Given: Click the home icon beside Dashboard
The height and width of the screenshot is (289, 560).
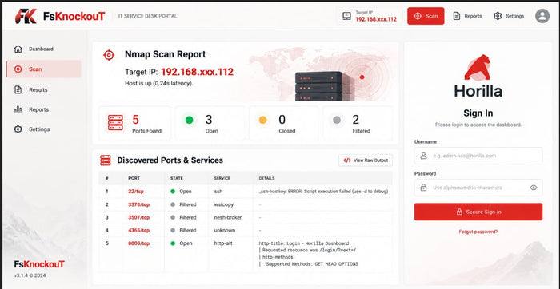Looking at the screenshot, I should [x=18, y=49].
